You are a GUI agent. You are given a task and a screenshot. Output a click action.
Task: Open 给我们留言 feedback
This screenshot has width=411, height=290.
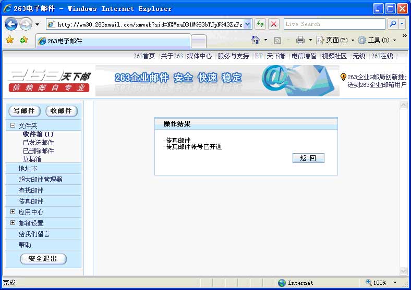coord(34,234)
